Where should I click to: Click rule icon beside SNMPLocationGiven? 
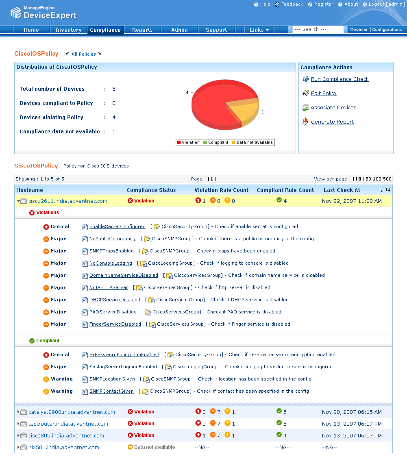(x=85, y=379)
